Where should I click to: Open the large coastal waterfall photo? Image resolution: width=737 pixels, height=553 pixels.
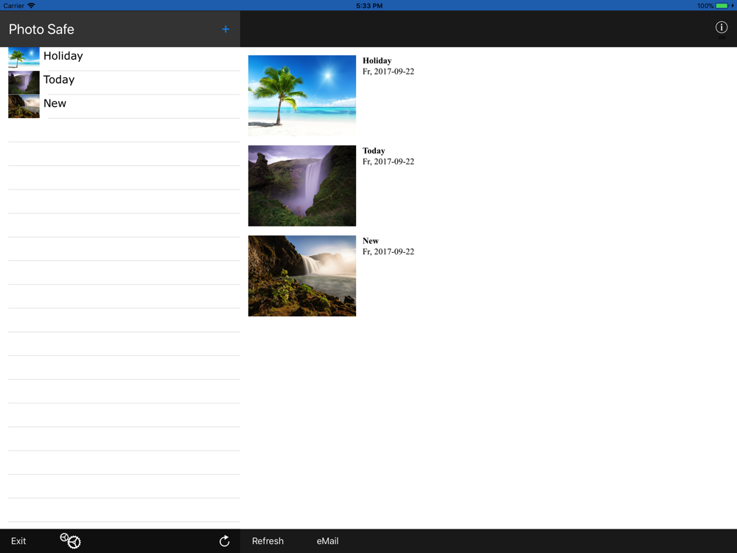pyautogui.click(x=301, y=276)
